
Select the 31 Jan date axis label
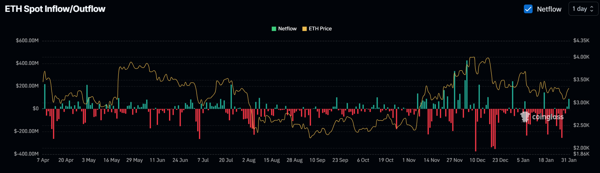(569, 160)
